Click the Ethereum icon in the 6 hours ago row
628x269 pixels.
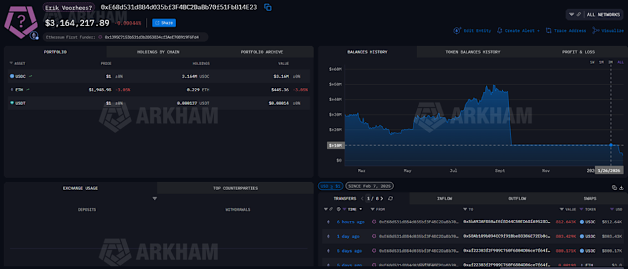329,221
